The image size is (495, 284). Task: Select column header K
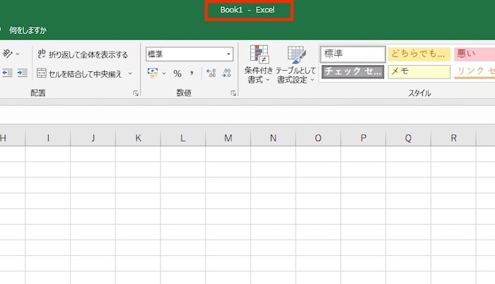[x=138, y=138]
